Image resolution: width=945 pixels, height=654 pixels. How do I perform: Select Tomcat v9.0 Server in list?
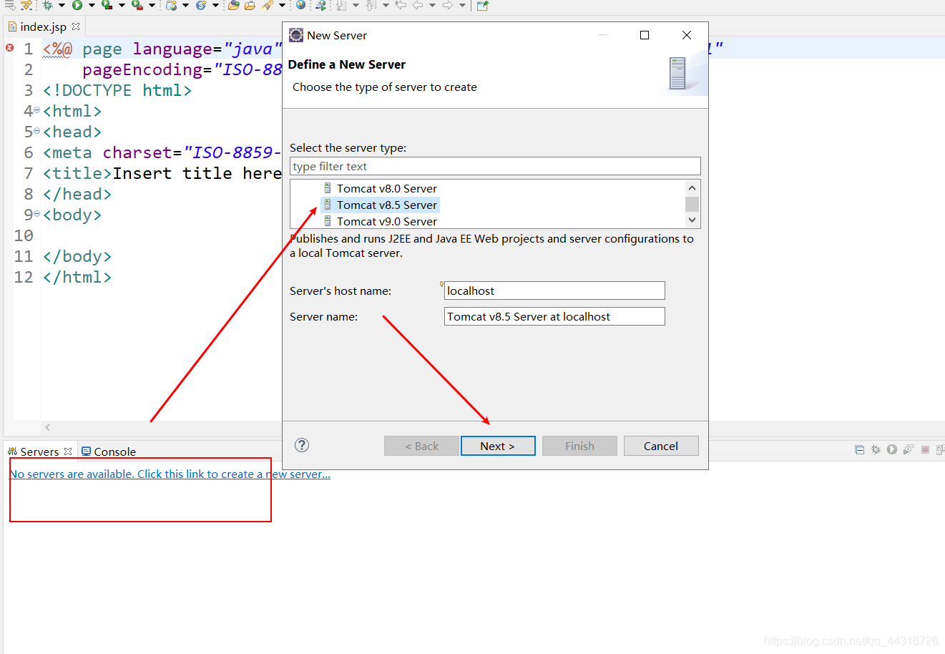(x=387, y=221)
